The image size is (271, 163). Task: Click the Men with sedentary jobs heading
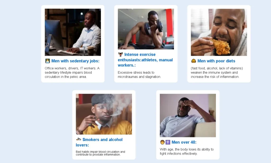(75, 61)
